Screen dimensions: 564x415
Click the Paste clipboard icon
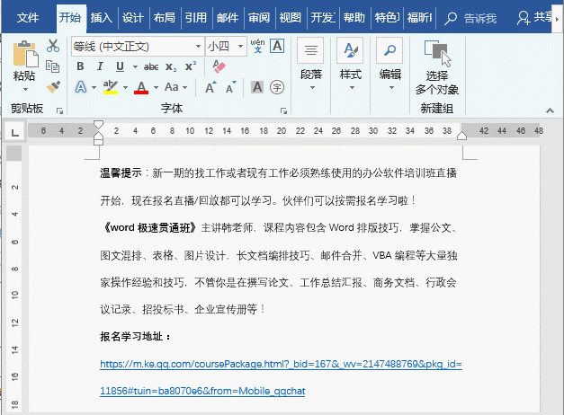[x=25, y=54]
